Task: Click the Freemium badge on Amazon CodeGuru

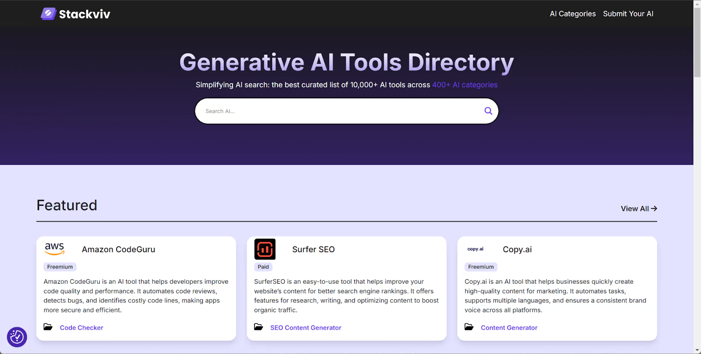Action: (60, 267)
